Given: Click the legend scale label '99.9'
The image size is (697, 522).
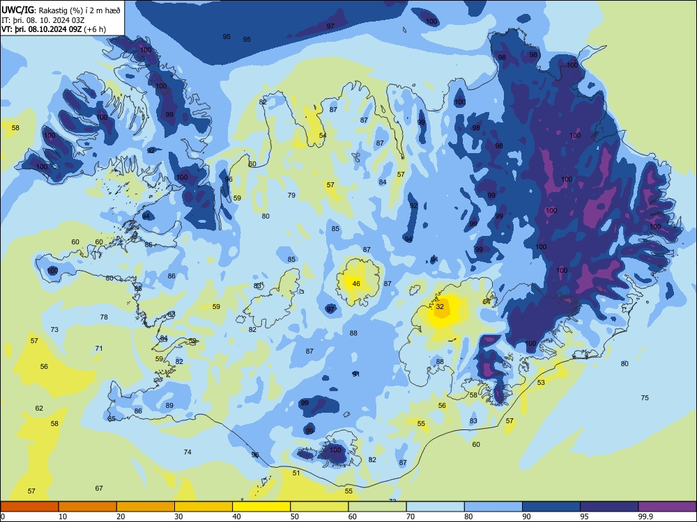Looking at the screenshot, I should pyautogui.click(x=645, y=516).
